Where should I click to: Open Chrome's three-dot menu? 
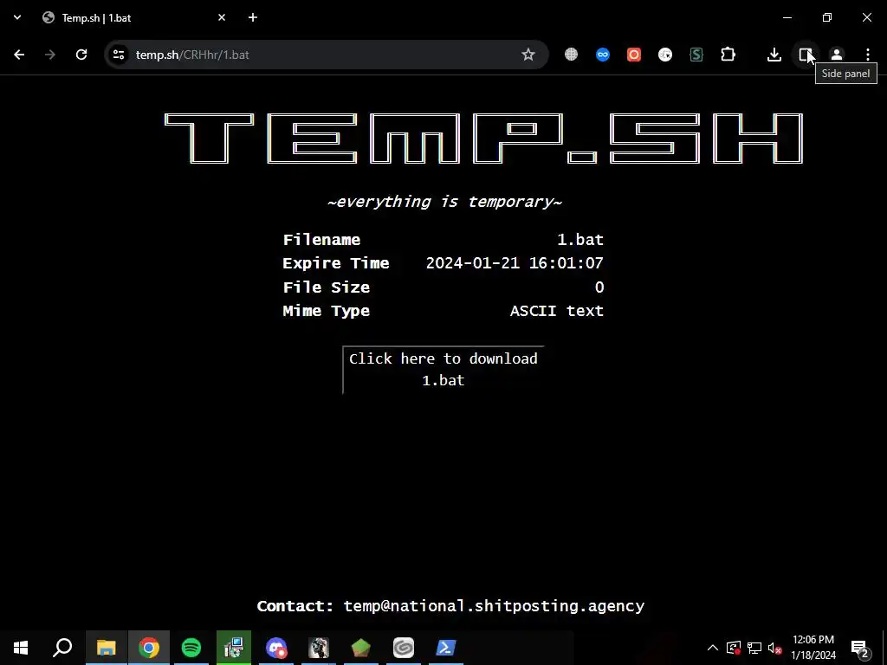868,55
